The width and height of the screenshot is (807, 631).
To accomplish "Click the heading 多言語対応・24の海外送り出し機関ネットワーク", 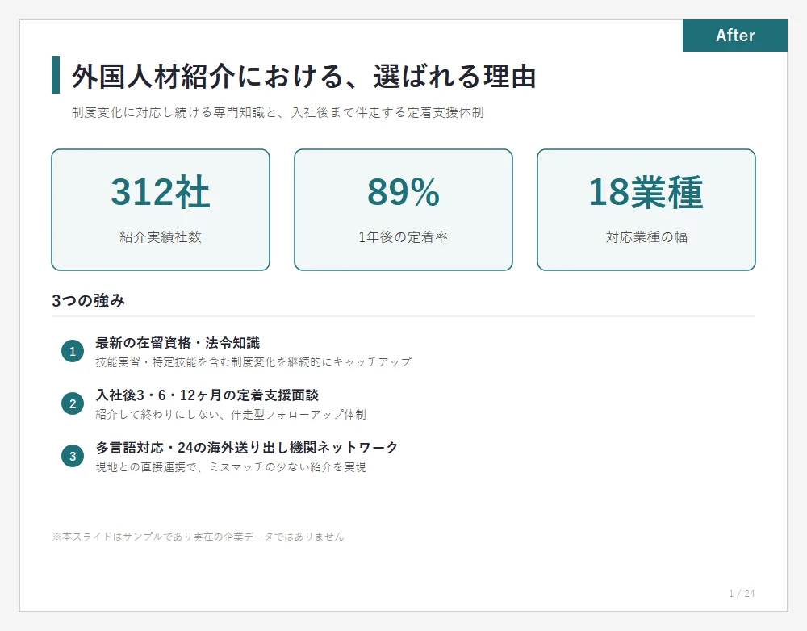I will point(246,448).
